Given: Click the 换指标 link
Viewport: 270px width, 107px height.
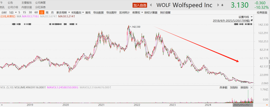Looking at the screenshot, I should (x=244, y=88).
